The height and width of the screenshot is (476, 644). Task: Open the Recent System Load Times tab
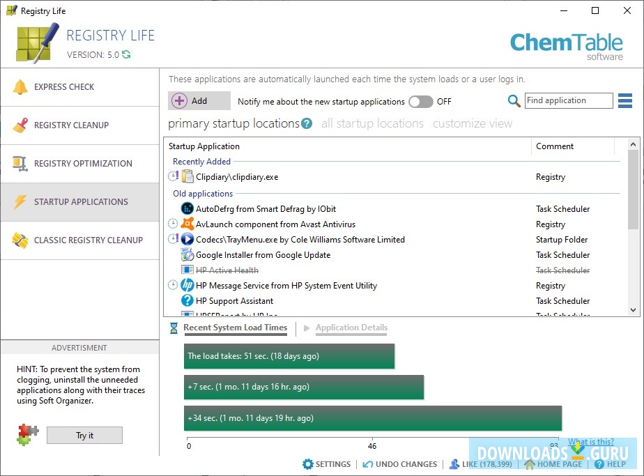click(x=236, y=328)
